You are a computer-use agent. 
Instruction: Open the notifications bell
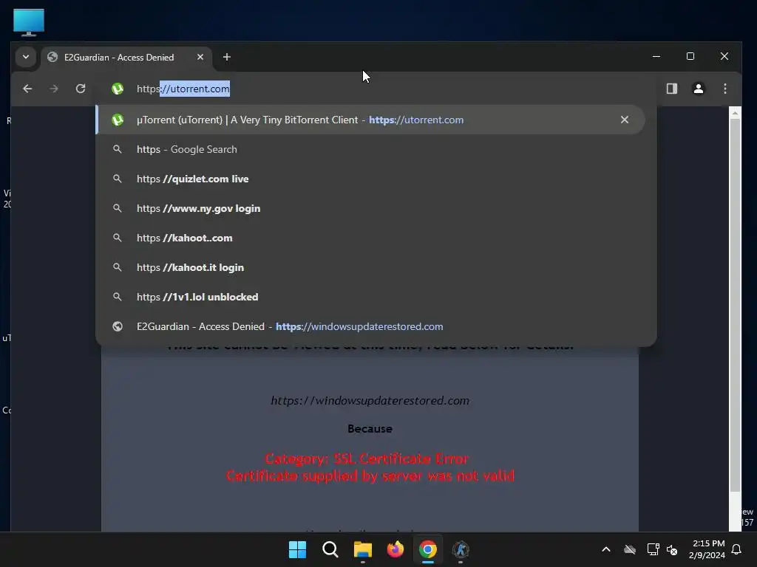[x=736, y=549]
